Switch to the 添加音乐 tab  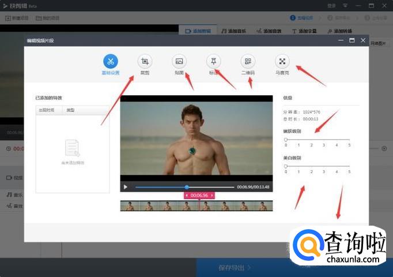coord(234,31)
